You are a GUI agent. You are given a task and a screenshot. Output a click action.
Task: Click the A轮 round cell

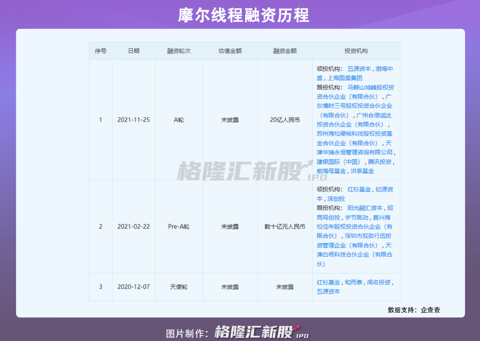[x=179, y=120]
